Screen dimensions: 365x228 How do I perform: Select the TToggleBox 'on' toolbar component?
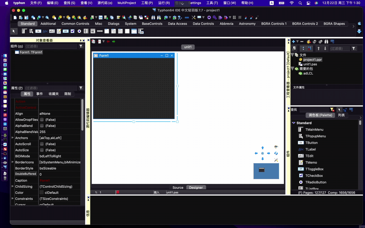pos(66,31)
